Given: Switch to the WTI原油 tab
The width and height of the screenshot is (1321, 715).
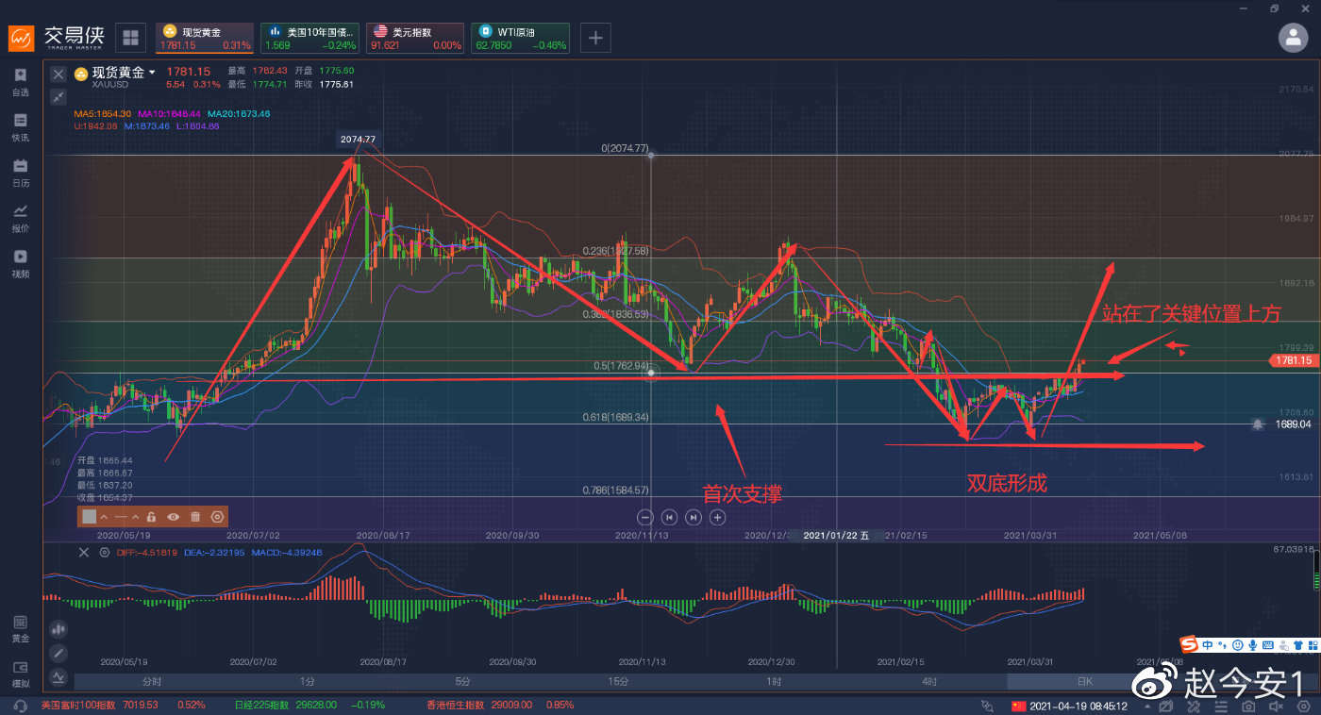Looking at the screenshot, I should pyautogui.click(x=520, y=38).
